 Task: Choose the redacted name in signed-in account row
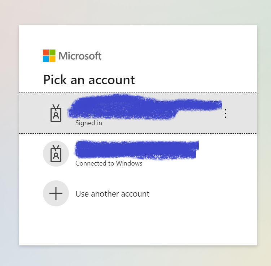(x=145, y=107)
